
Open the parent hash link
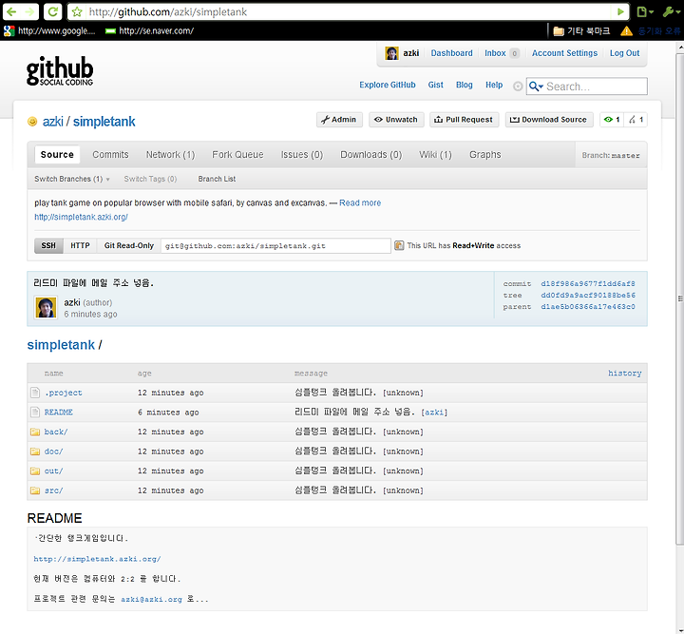pyautogui.click(x=588, y=307)
